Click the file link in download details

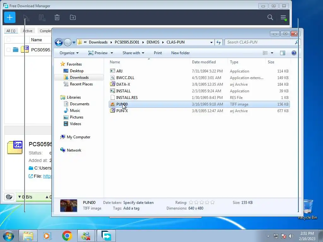pos(47,176)
